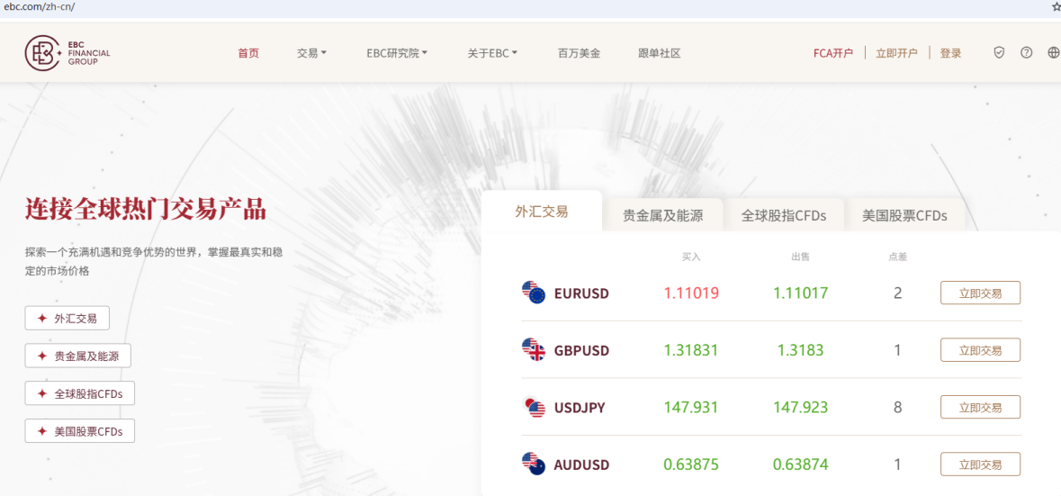Click the 点差 column header
This screenshot has width=1061, height=496.
coord(897,257)
